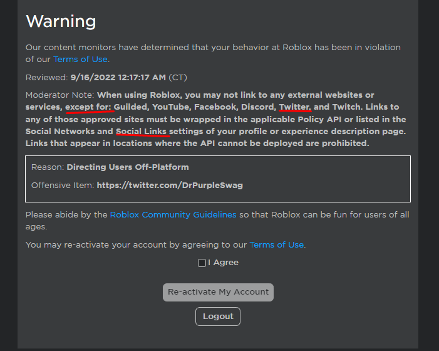Click the review date 9/16/2022 12:17:17 AM

click(x=118, y=78)
